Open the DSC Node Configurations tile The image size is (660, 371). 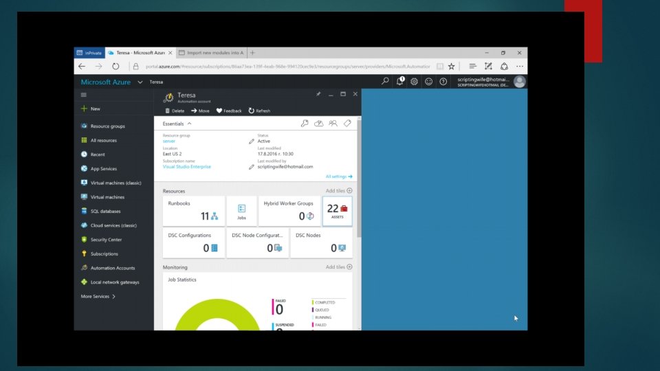[258, 243]
